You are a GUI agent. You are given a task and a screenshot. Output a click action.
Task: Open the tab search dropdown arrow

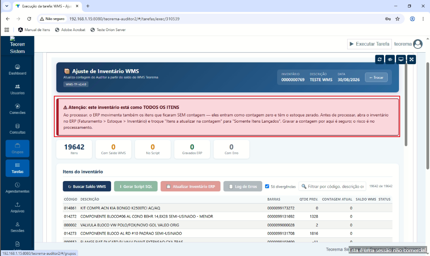pyautogui.click(x=7, y=6)
